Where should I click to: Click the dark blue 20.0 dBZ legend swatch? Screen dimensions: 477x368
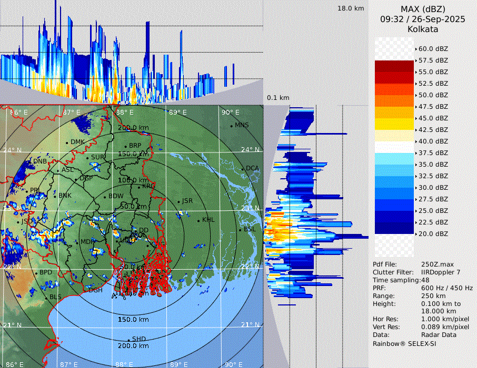click(x=394, y=228)
